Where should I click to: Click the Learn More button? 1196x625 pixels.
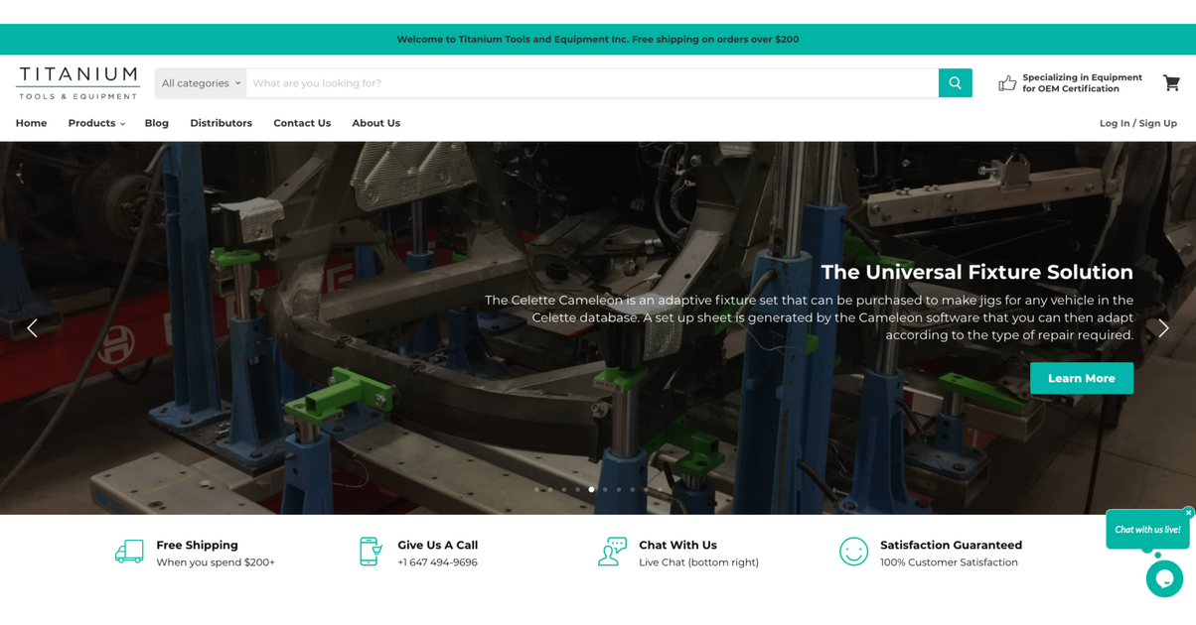(1081, 378)
